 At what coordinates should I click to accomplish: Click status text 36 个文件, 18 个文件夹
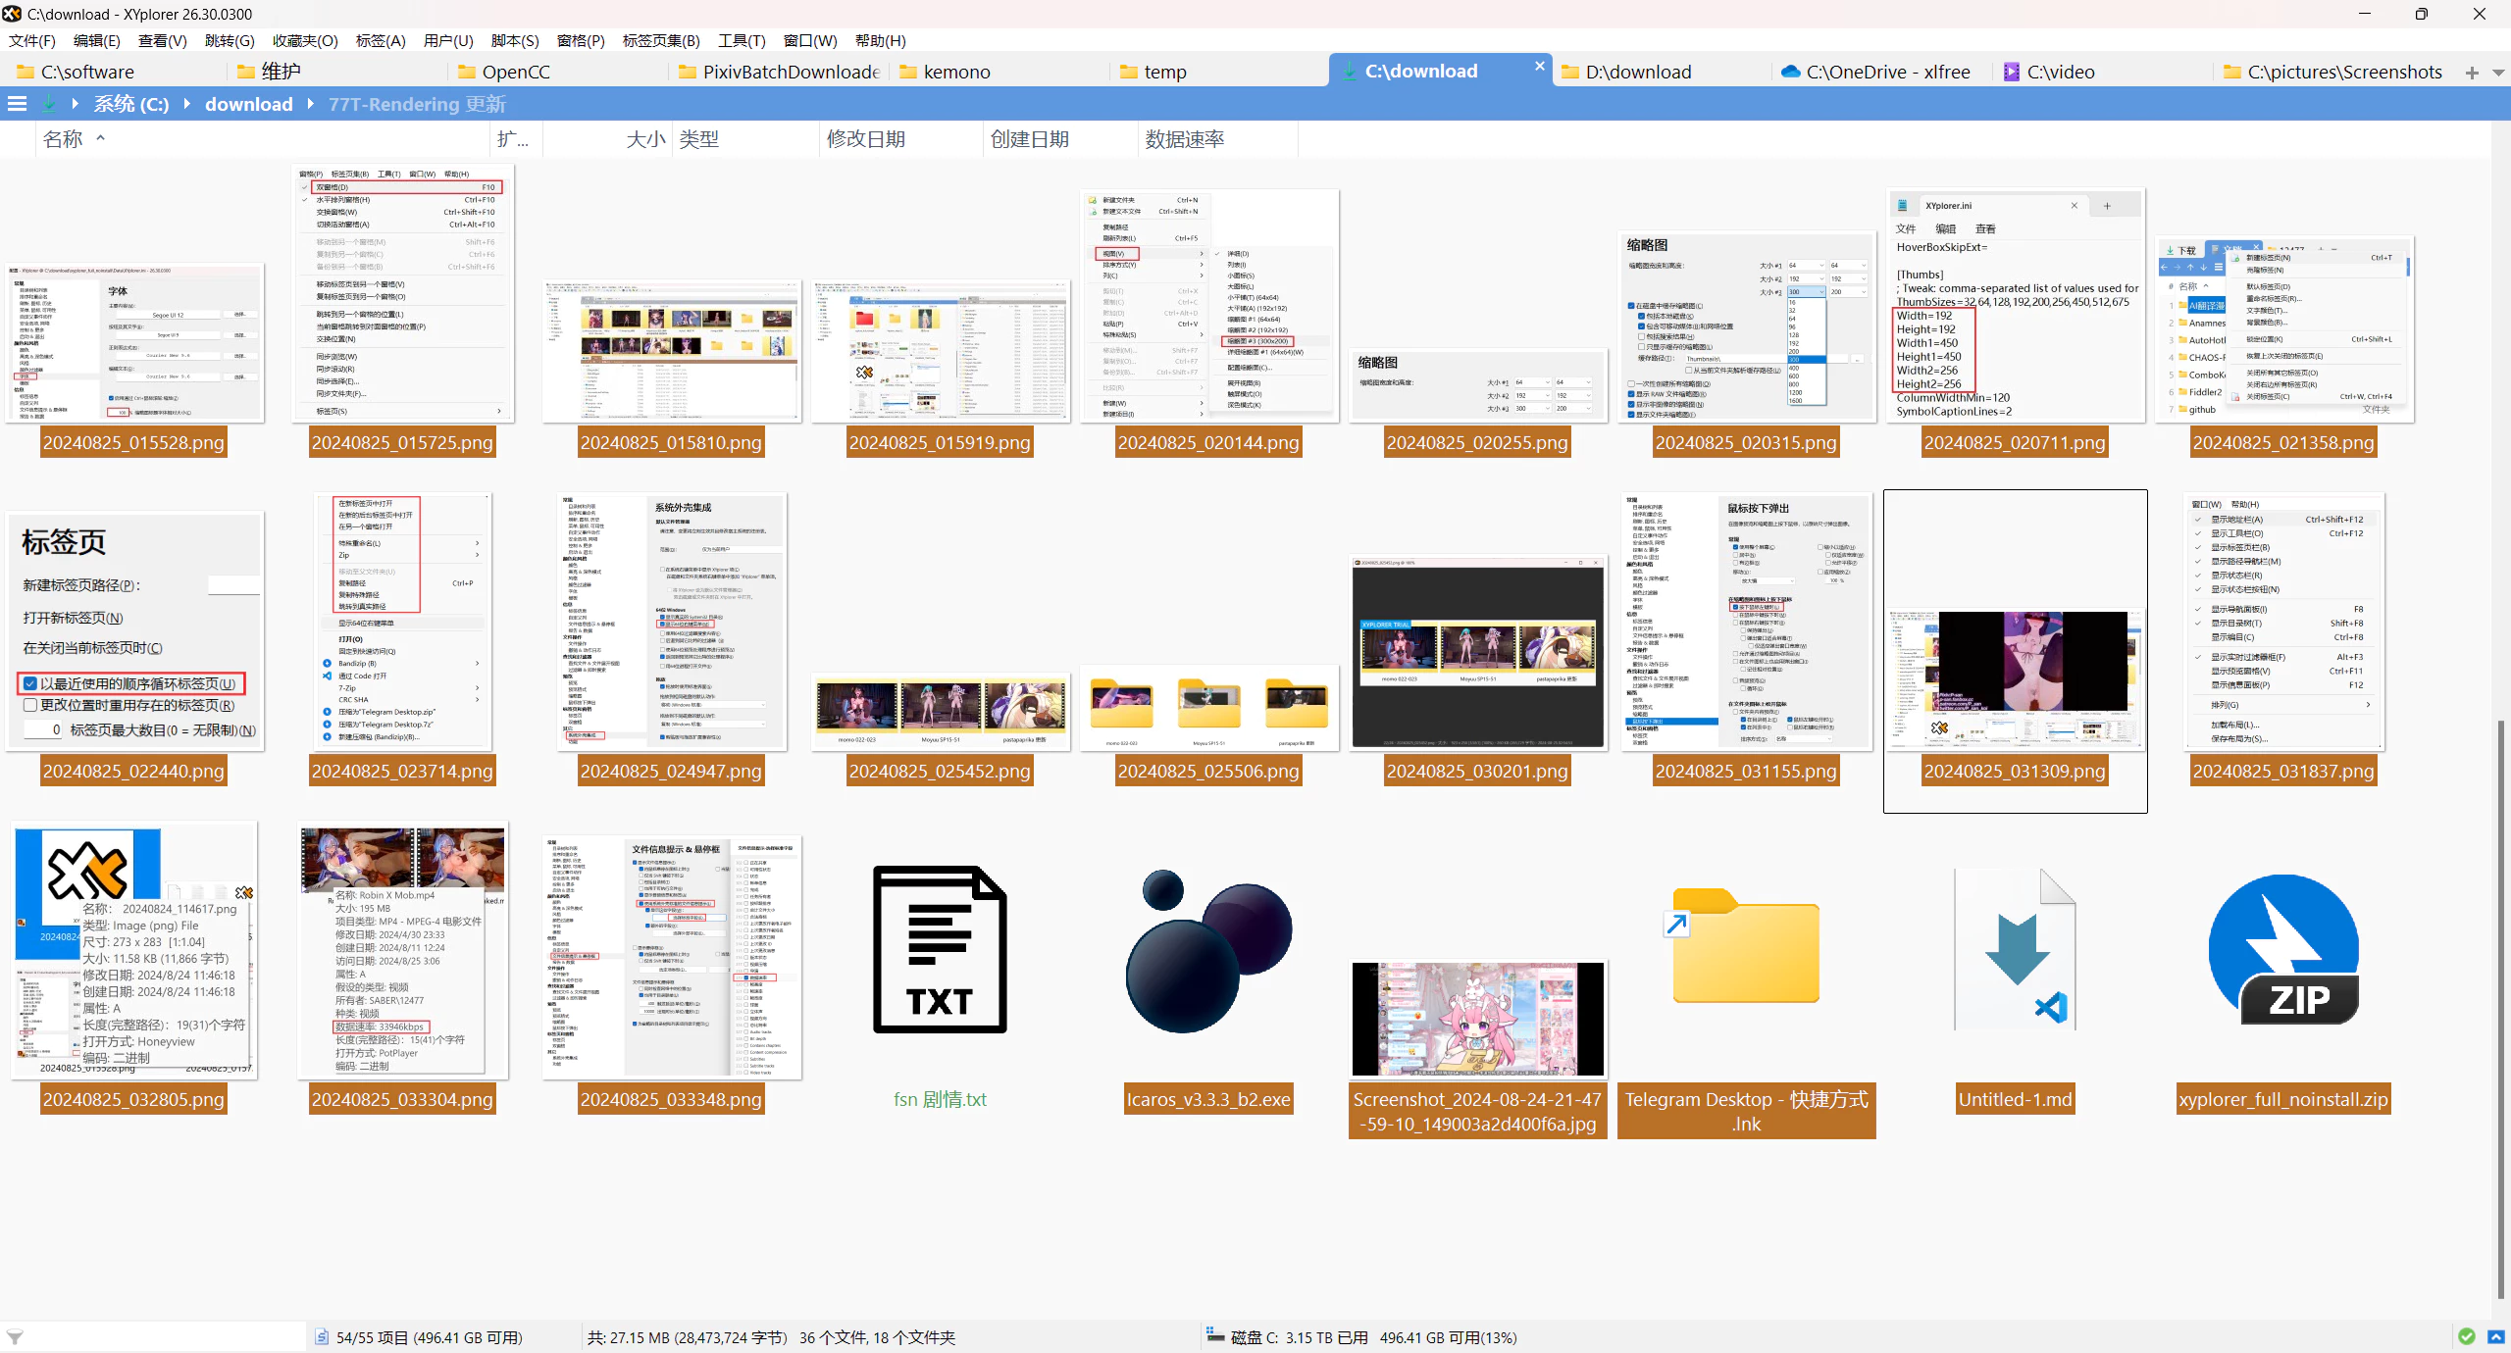pyautogui.click(x=877, y=1337)
